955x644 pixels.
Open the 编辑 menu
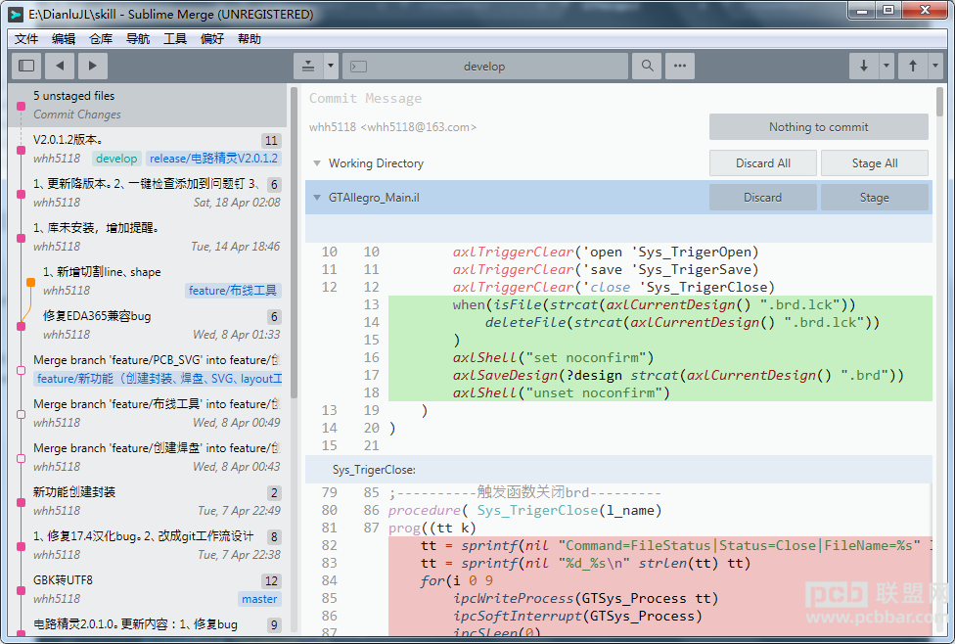click(64, 39)
